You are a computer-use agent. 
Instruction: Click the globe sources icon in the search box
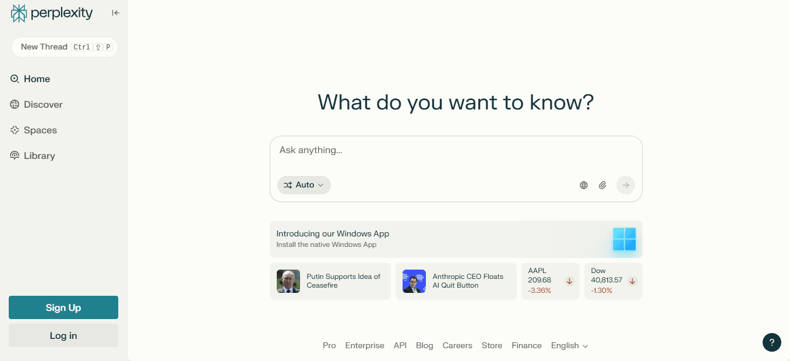(x=584, y=185)
